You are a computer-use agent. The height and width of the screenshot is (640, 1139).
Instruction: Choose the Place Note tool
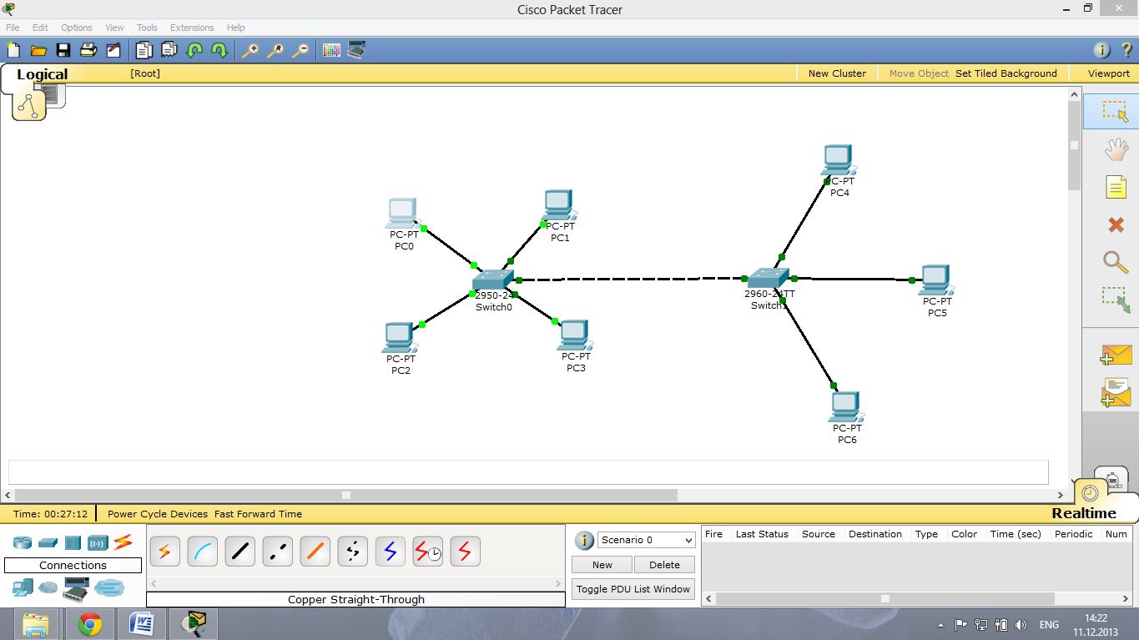pos(1116,187)
